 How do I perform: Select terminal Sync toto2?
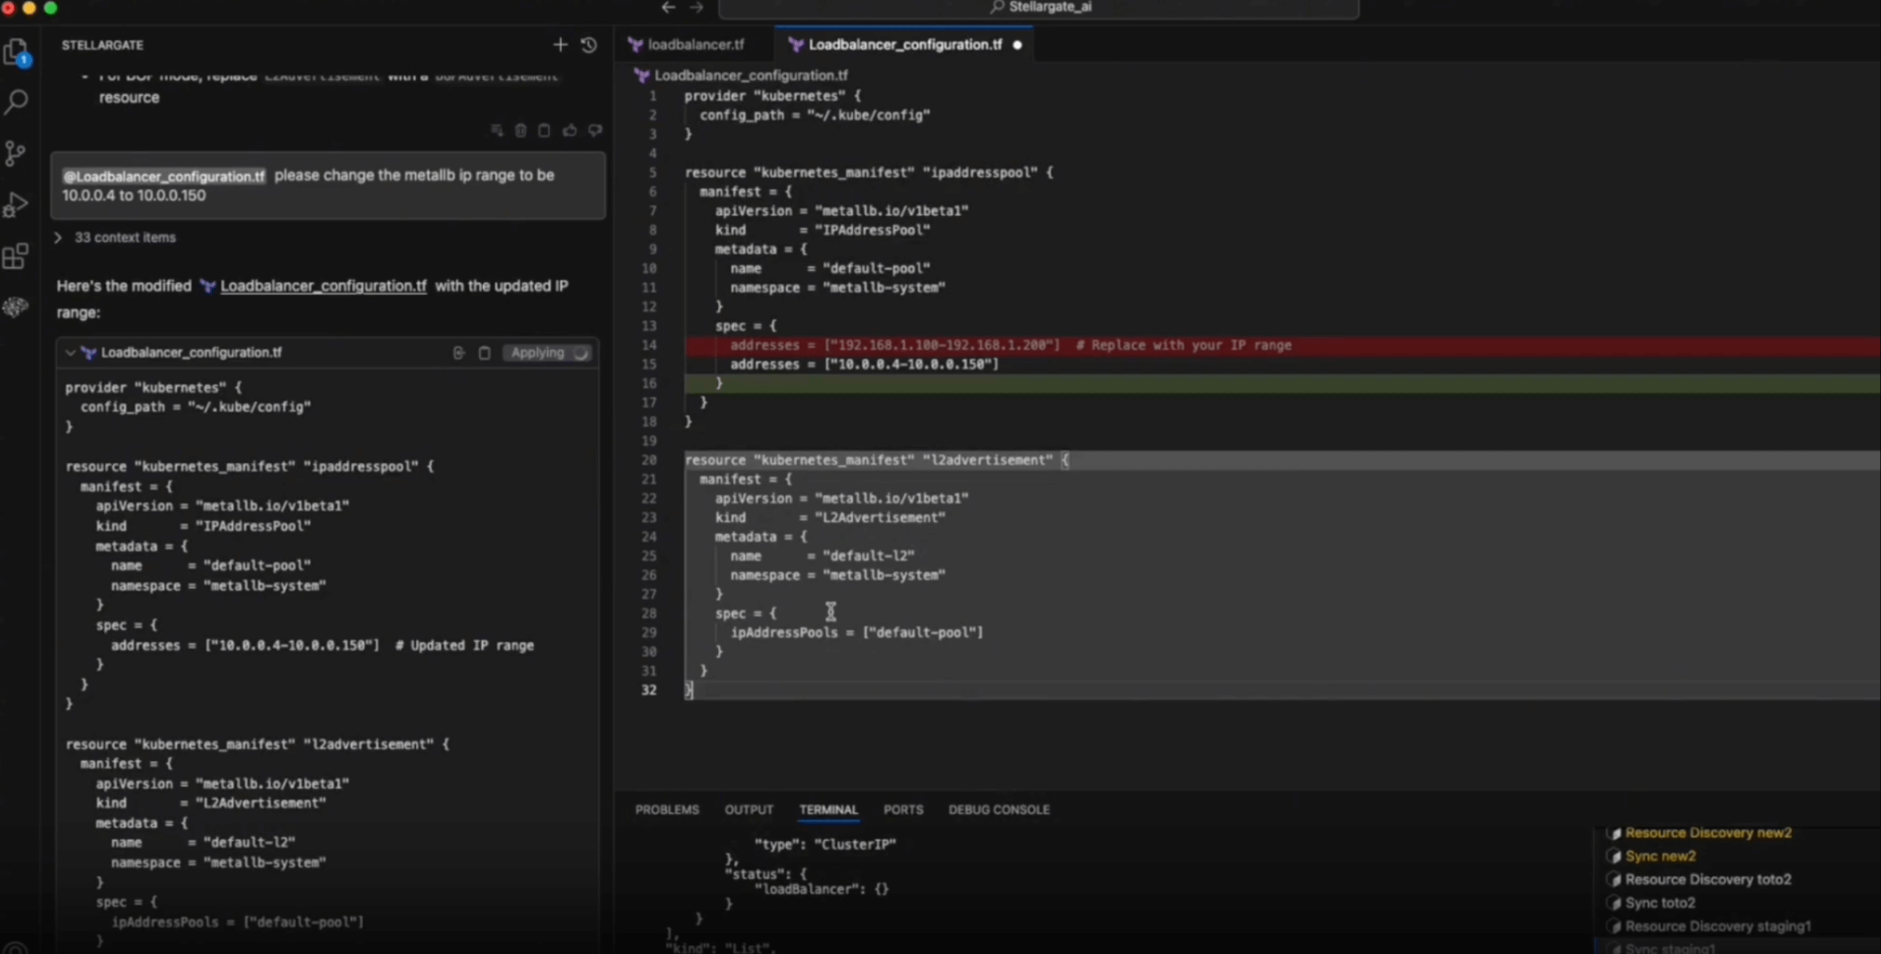coord(1659,904)
